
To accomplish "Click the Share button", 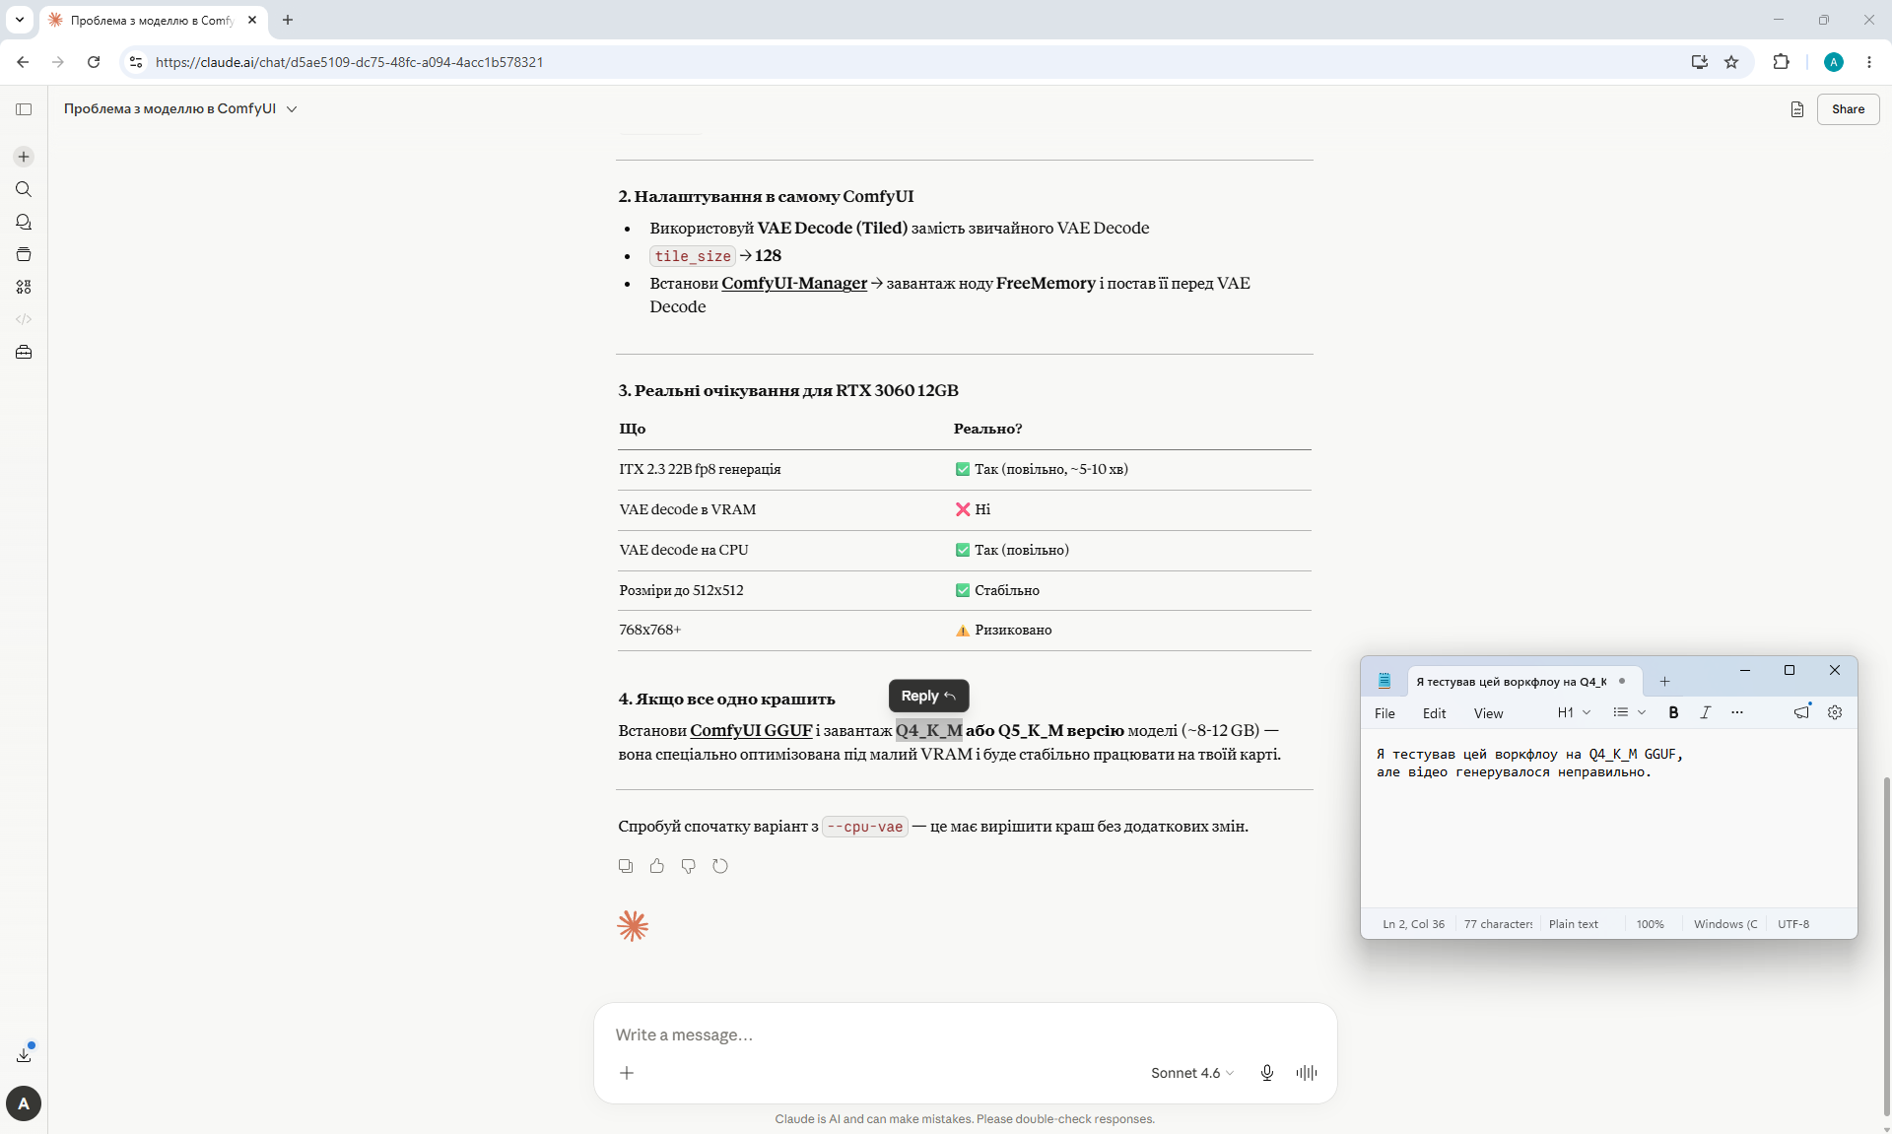I will [1848, 109].
